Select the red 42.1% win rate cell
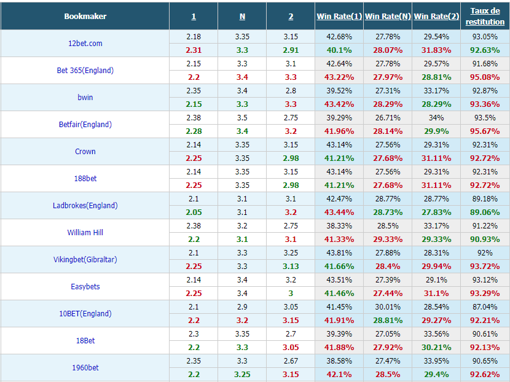The width and height of the screenshot is (510, 382). click(339, 374)
